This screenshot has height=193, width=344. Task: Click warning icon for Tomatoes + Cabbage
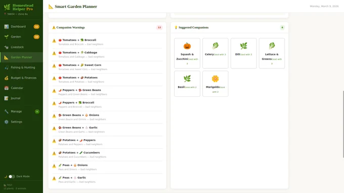54,53
